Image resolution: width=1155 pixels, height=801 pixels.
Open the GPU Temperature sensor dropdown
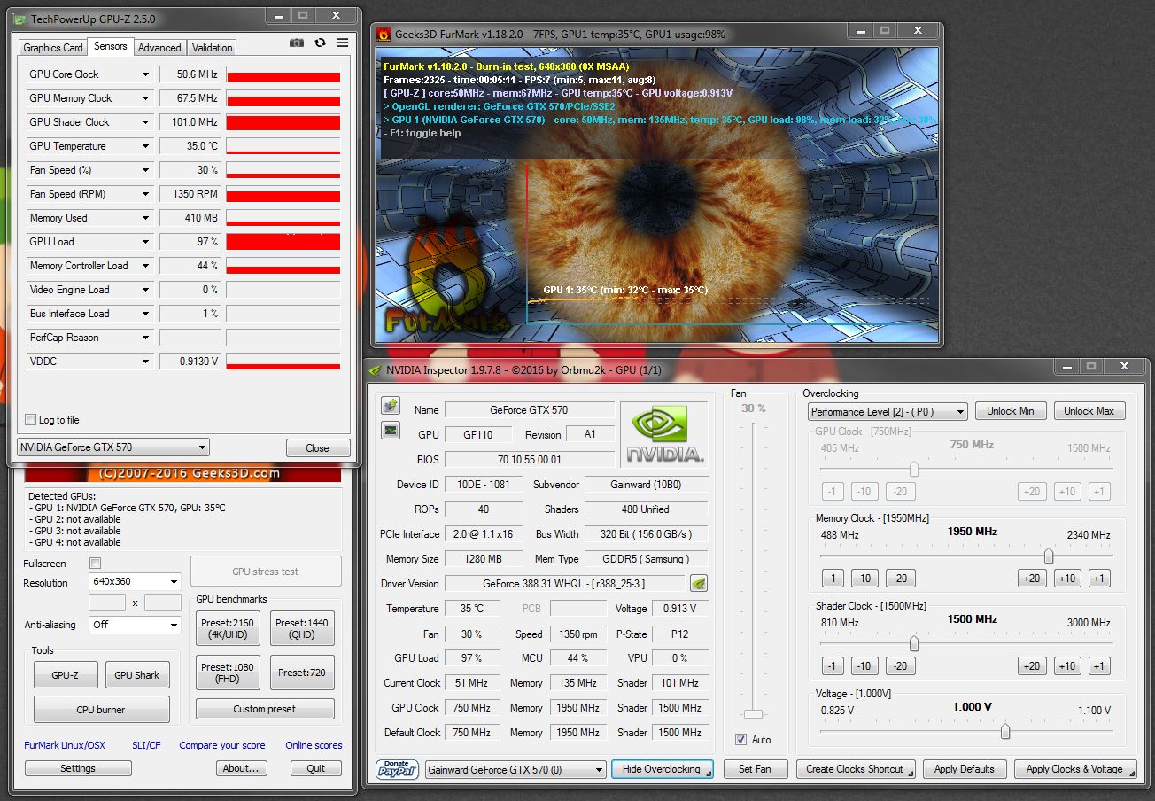click(145, 146)
